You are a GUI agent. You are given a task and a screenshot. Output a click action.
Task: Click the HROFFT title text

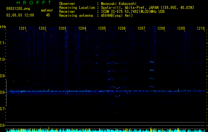[34, 3]
